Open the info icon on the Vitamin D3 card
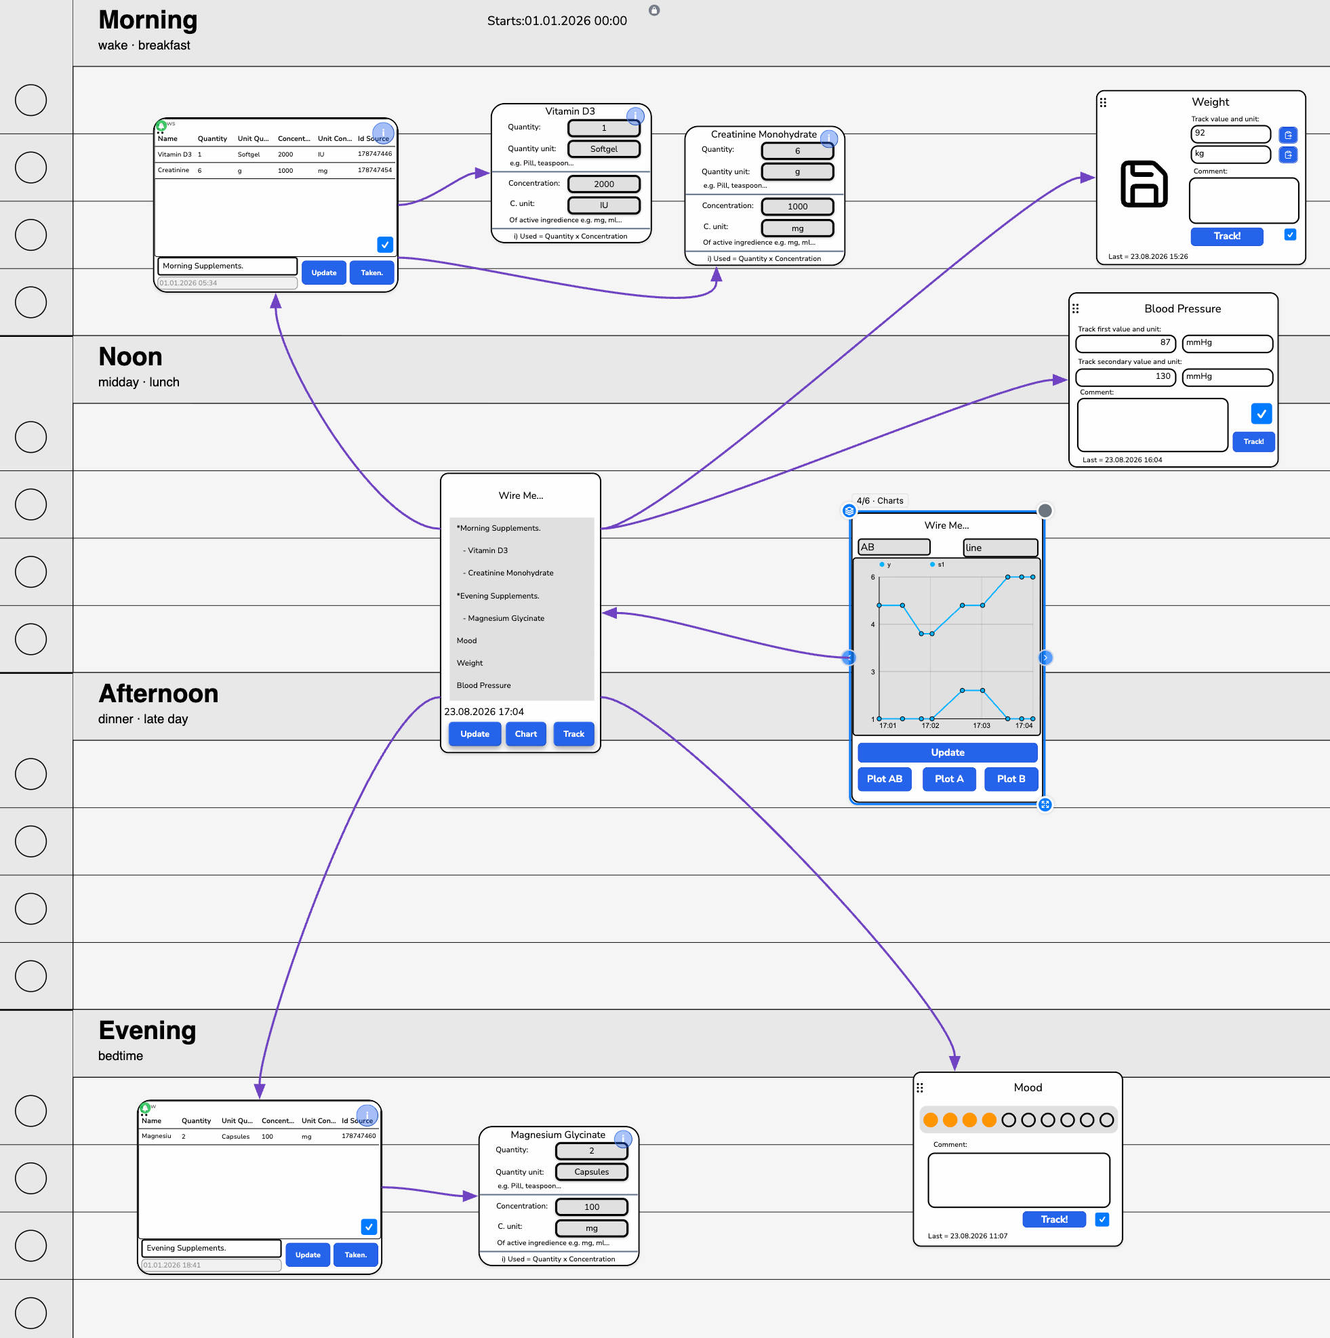Image resolution: width=1330 pixels, height=1338 pixels. pyautogui.click(x=635, y=116)
